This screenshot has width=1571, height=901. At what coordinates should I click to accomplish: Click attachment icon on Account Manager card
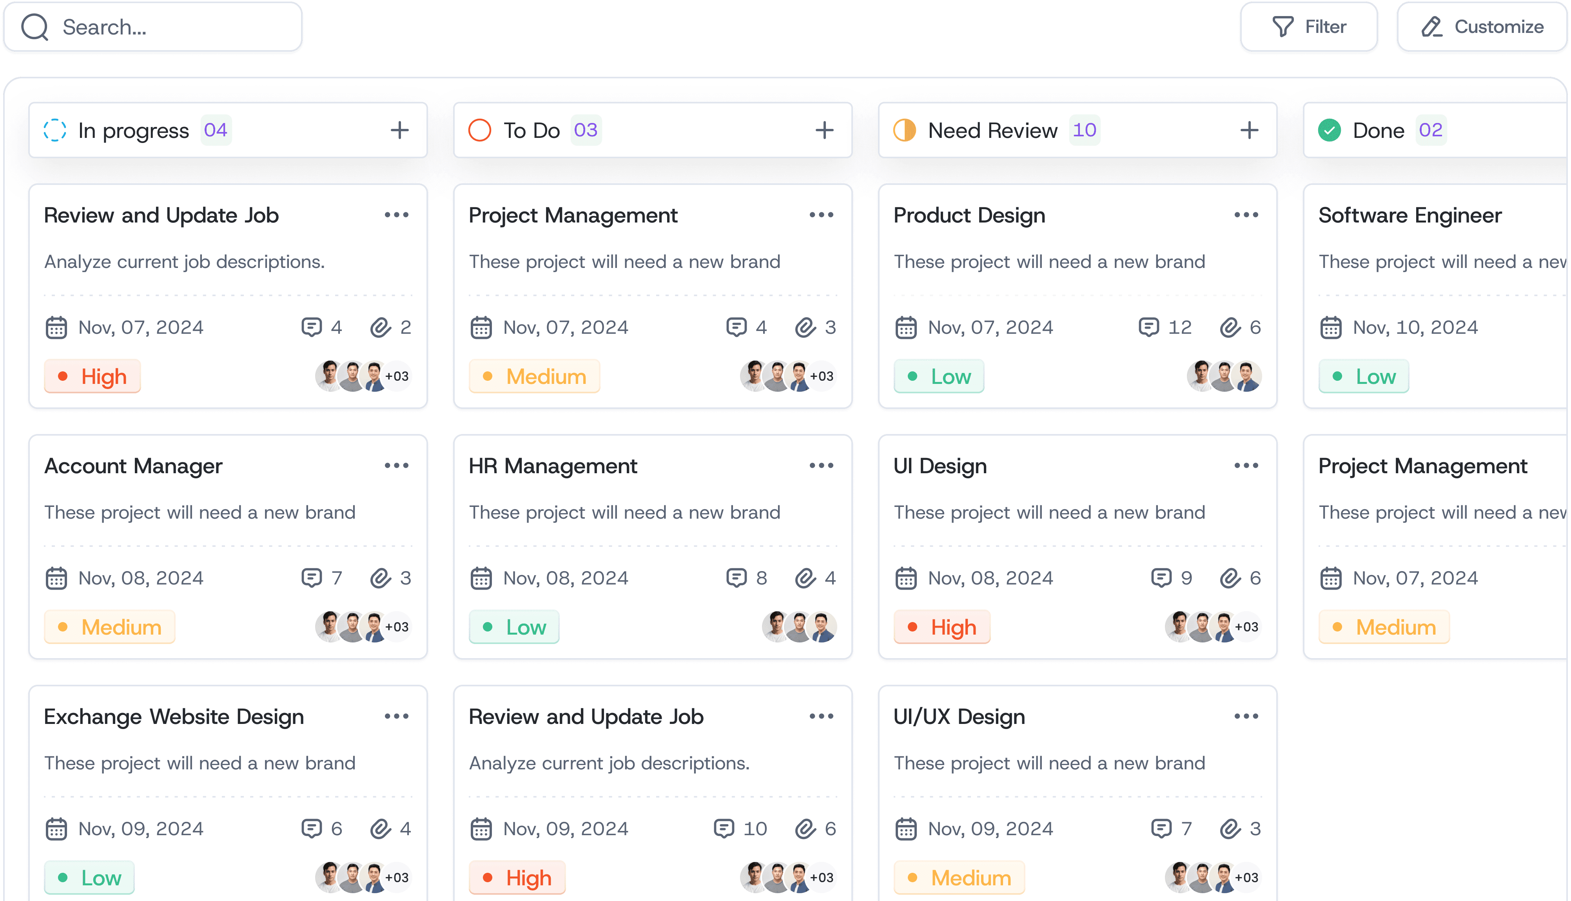coord(381,577)
